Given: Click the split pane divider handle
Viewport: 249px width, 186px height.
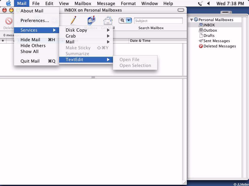Looking at the screenshot, I should [x=93, y=77].
